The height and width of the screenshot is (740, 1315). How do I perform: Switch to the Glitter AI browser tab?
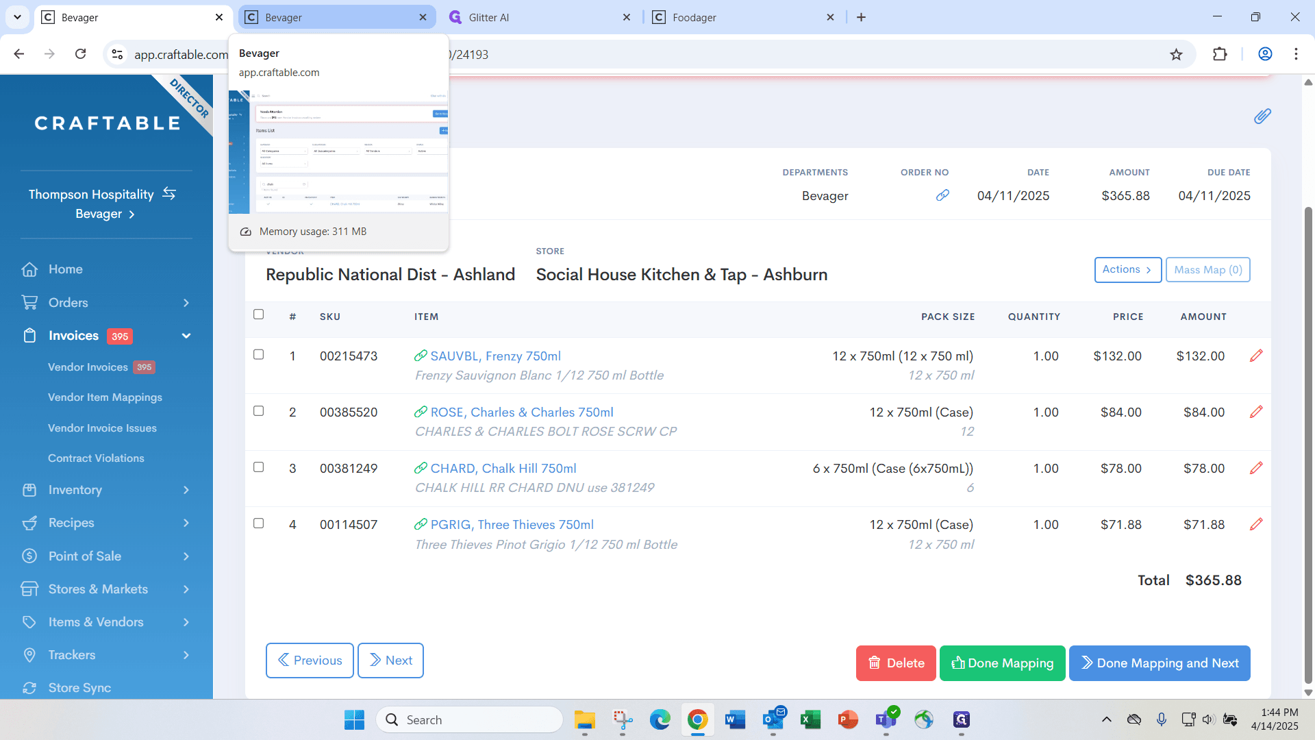(x=541, y=17)
